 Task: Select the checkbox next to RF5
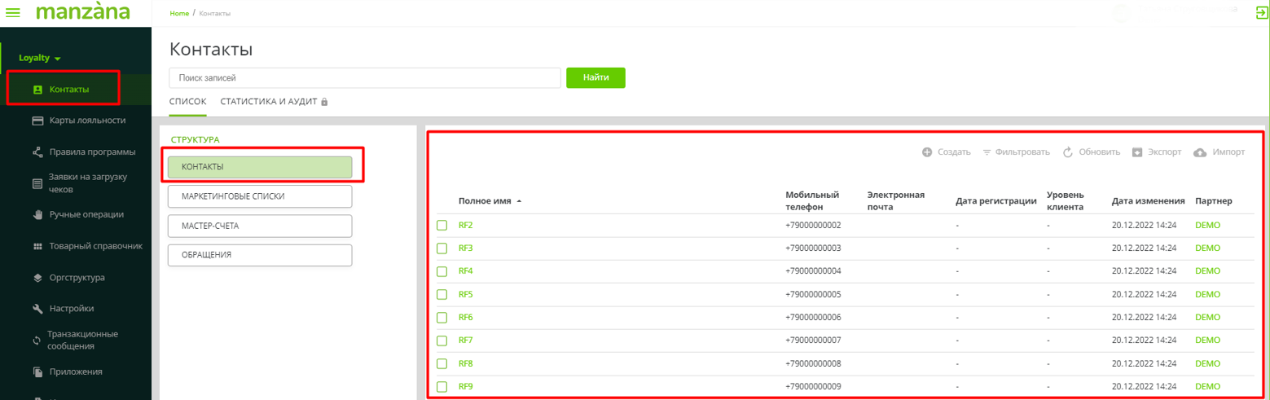(442, 295)
